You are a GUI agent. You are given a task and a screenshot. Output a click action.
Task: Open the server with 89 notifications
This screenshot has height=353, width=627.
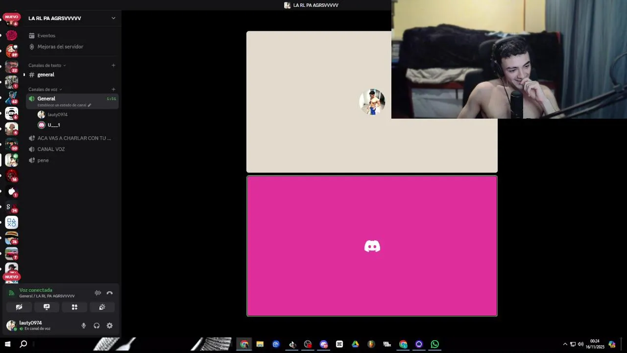click(x=12, y=50)
